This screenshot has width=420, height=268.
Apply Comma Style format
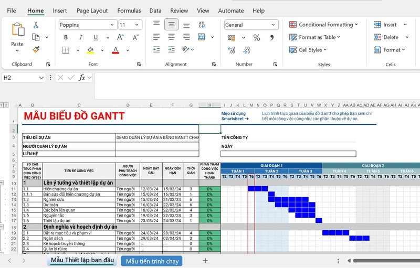(x=271, y=37)
